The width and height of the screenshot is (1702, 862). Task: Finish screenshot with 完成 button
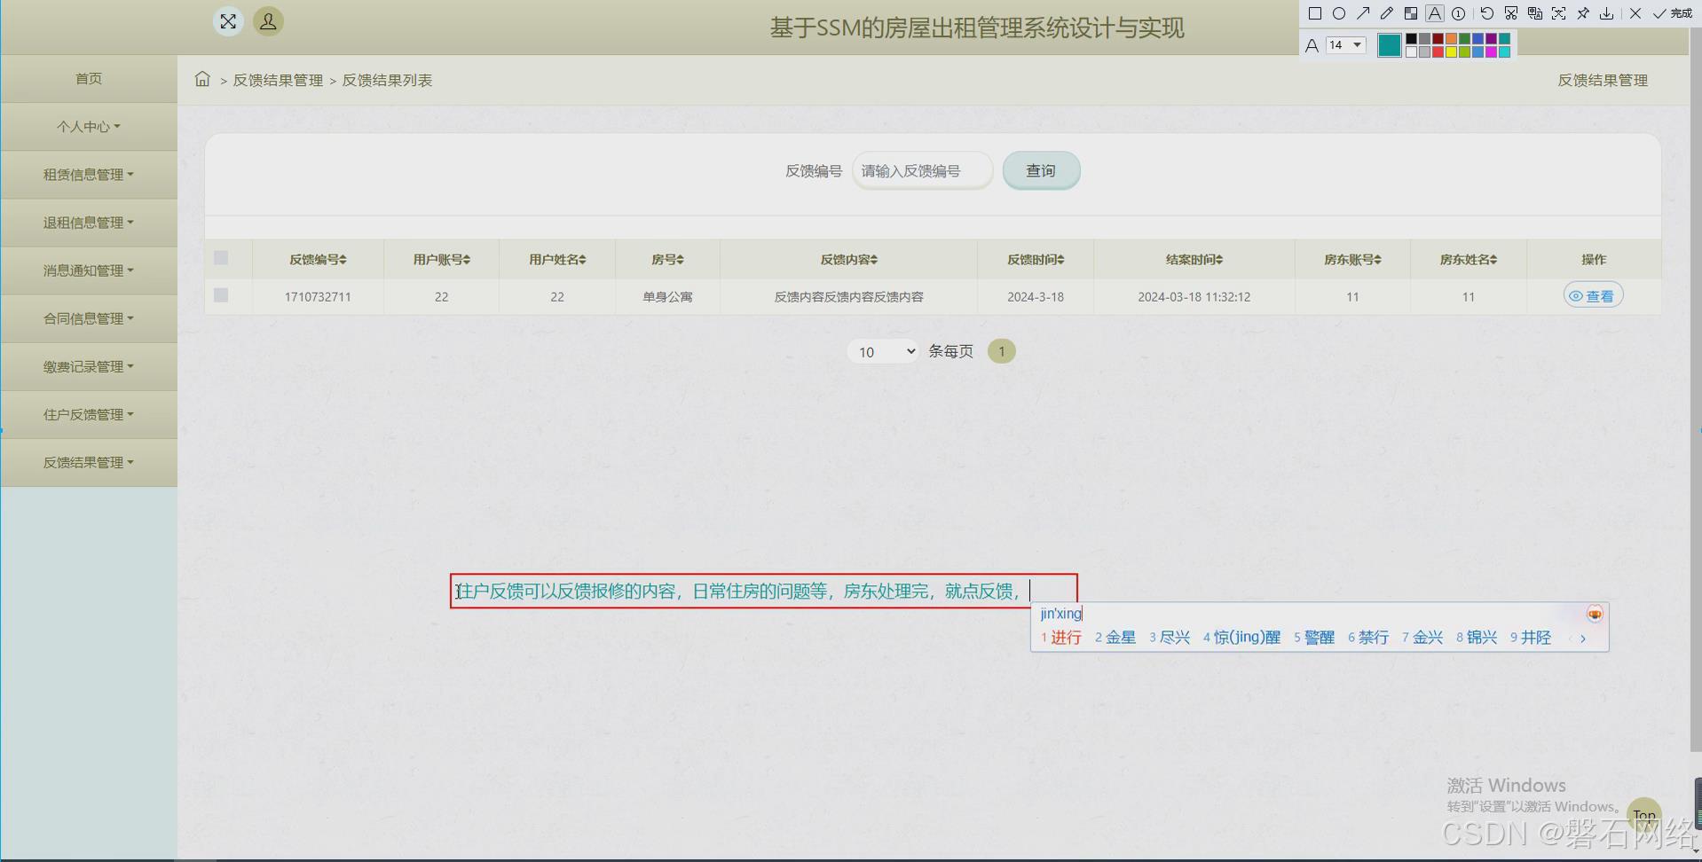tap(1672, 13)
